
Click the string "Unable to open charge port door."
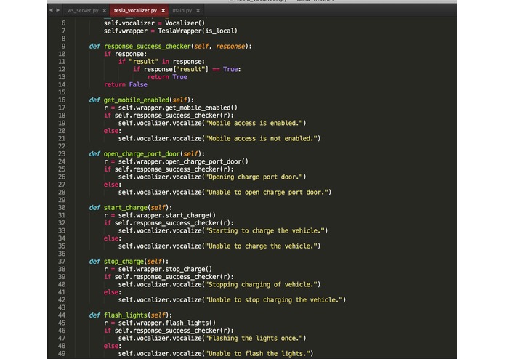[x=267, y=193]
